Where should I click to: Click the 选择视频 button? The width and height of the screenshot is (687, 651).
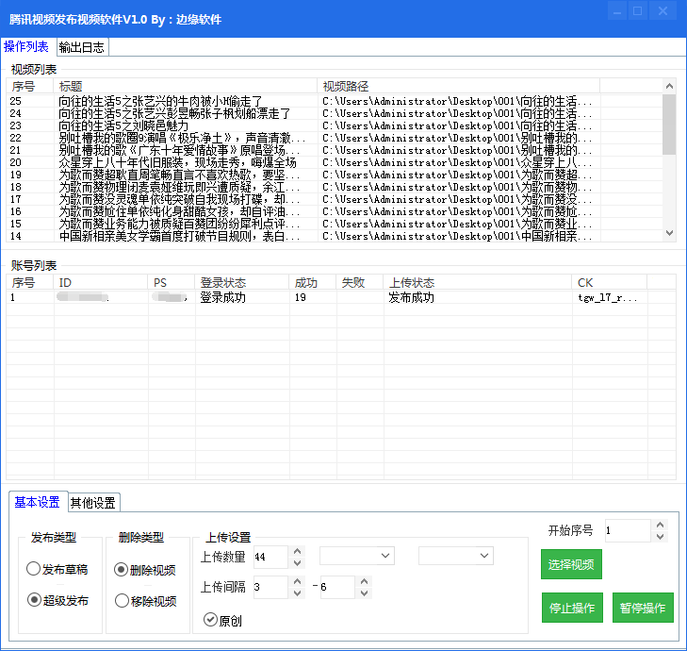point(571,564)
